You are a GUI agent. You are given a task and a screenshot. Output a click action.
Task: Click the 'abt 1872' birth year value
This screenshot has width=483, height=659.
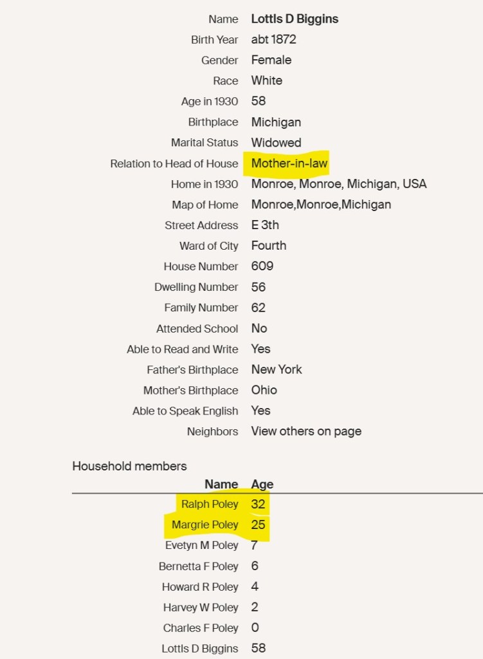pyautogui.click(x=274, y=39)
